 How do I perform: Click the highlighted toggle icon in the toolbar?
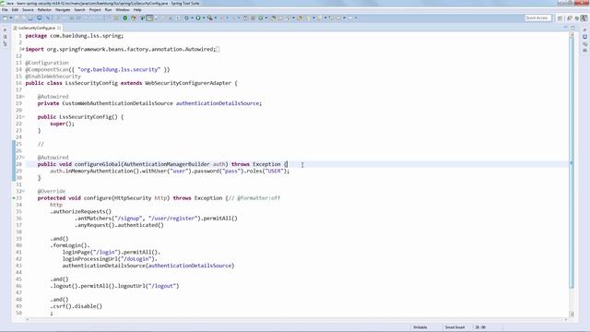tap(149, 18)
